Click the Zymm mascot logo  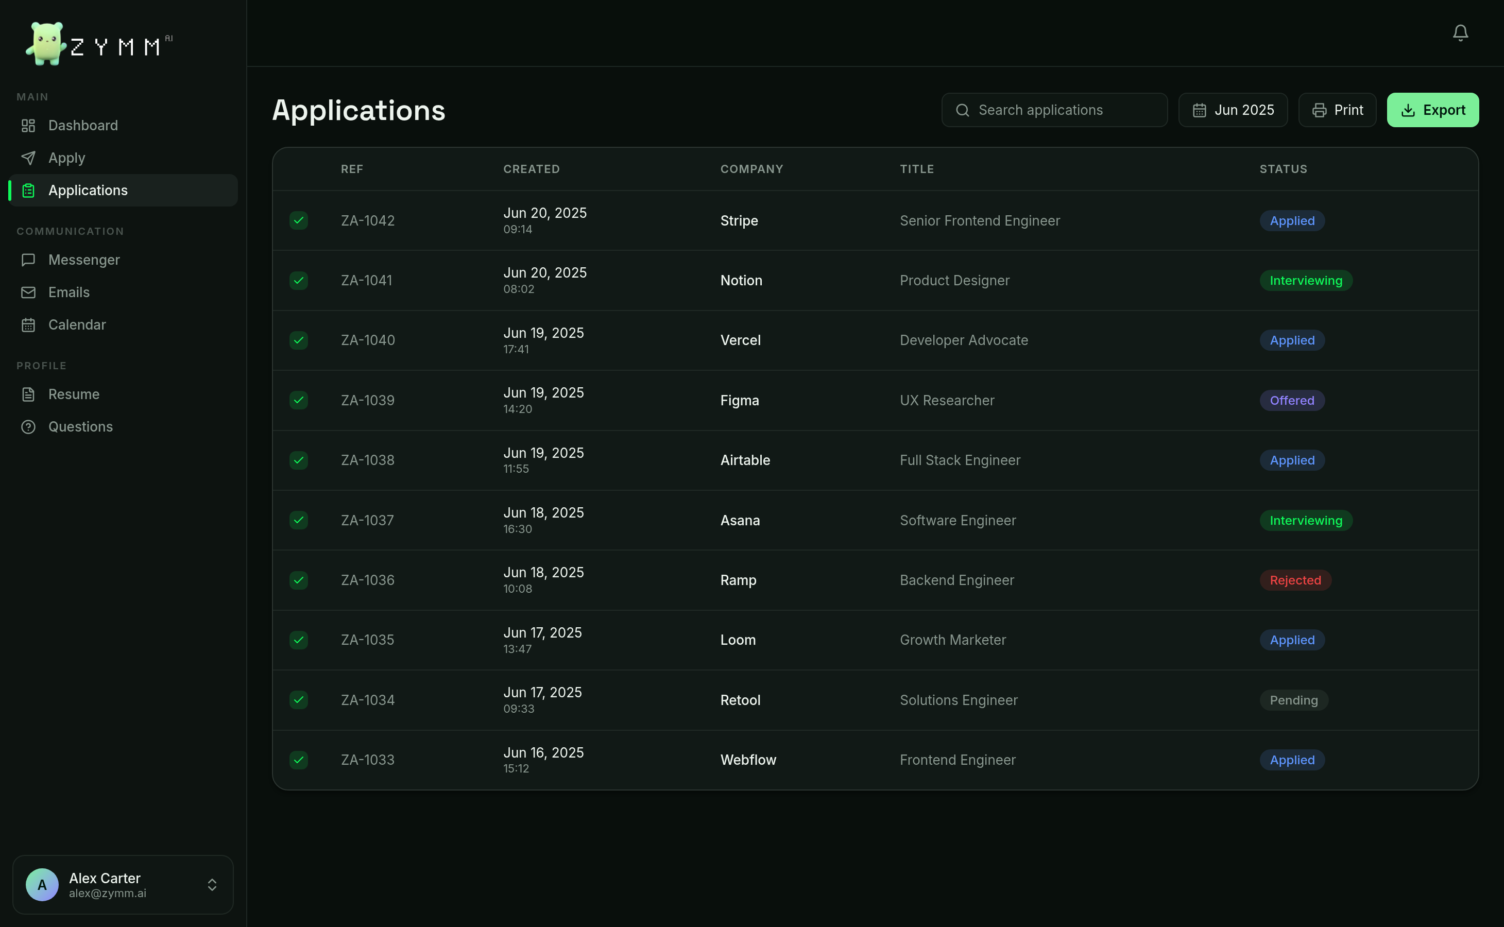point(46,44)
